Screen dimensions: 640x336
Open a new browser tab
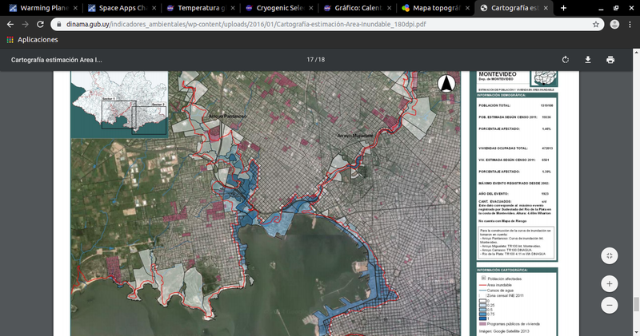pos(564,8)
